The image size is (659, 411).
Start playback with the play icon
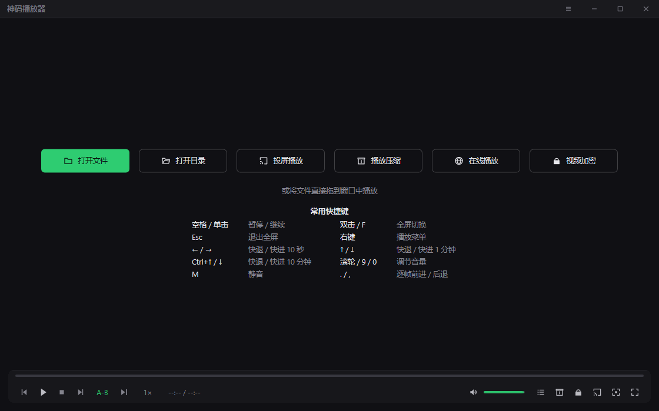(44, 392)
